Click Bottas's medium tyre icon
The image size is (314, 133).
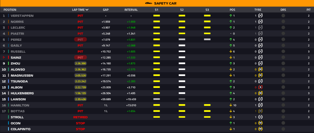260,111
